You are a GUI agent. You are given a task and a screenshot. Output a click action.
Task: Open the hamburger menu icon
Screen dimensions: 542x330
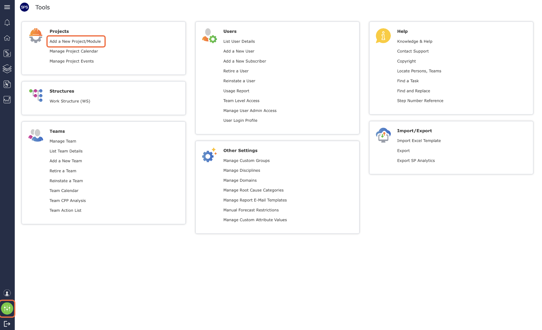(x=7, y=7)
